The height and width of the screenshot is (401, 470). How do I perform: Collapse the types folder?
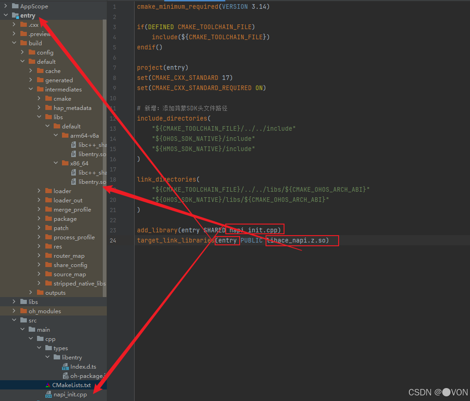coord(39,348)
